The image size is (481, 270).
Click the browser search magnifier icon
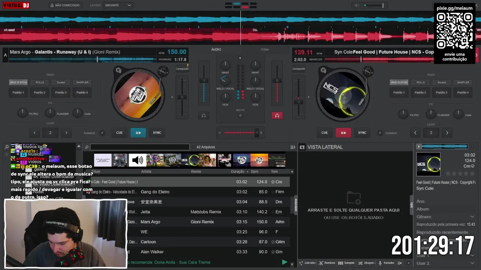click(86, 147)
